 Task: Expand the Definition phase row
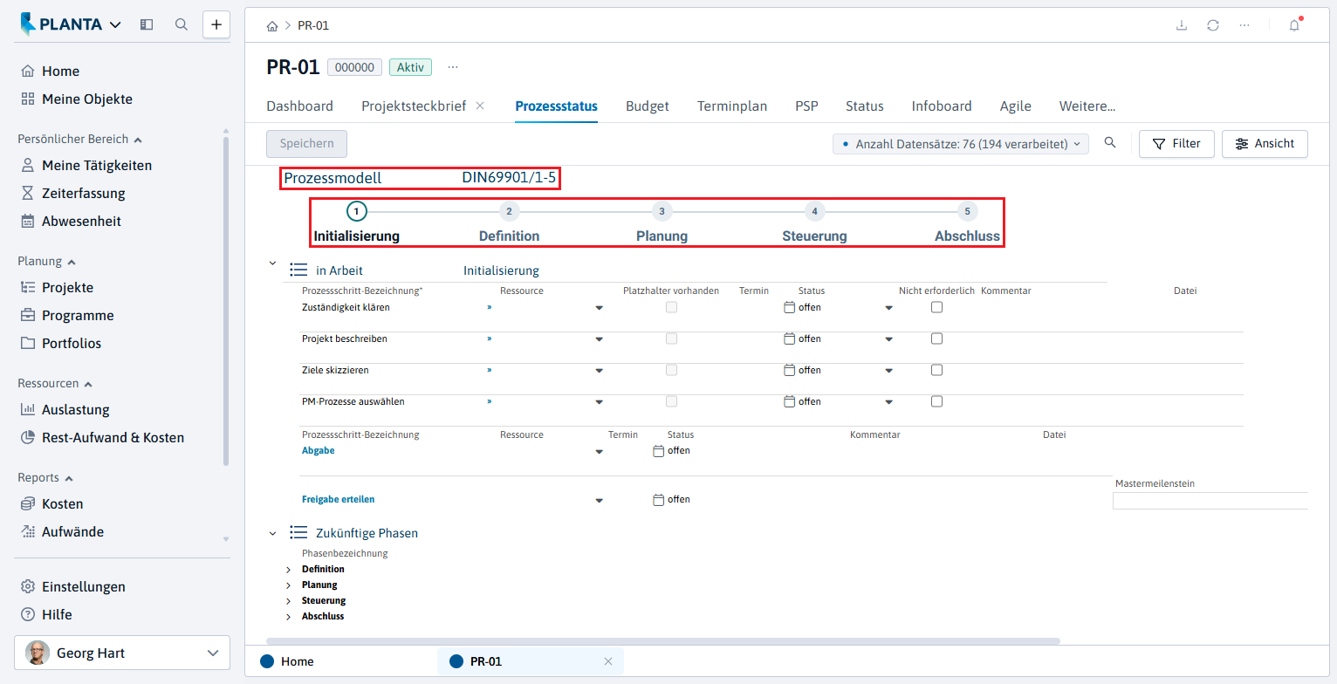[289, 570]
